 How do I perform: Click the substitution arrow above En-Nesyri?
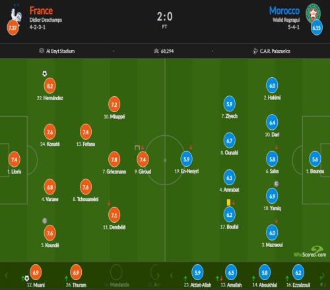pyautogui.click(x=191, y=148)
